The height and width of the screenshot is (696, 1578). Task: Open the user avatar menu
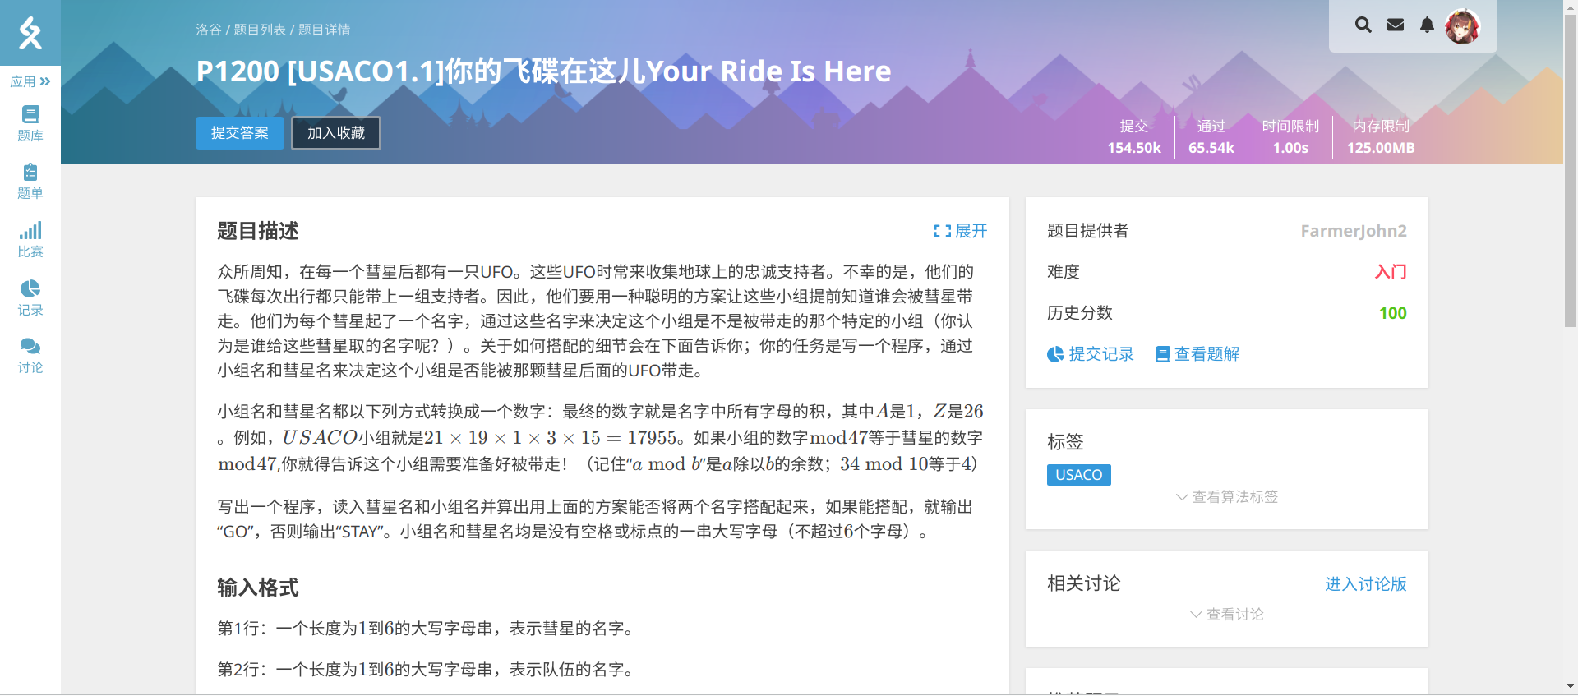coord(1462,26)
